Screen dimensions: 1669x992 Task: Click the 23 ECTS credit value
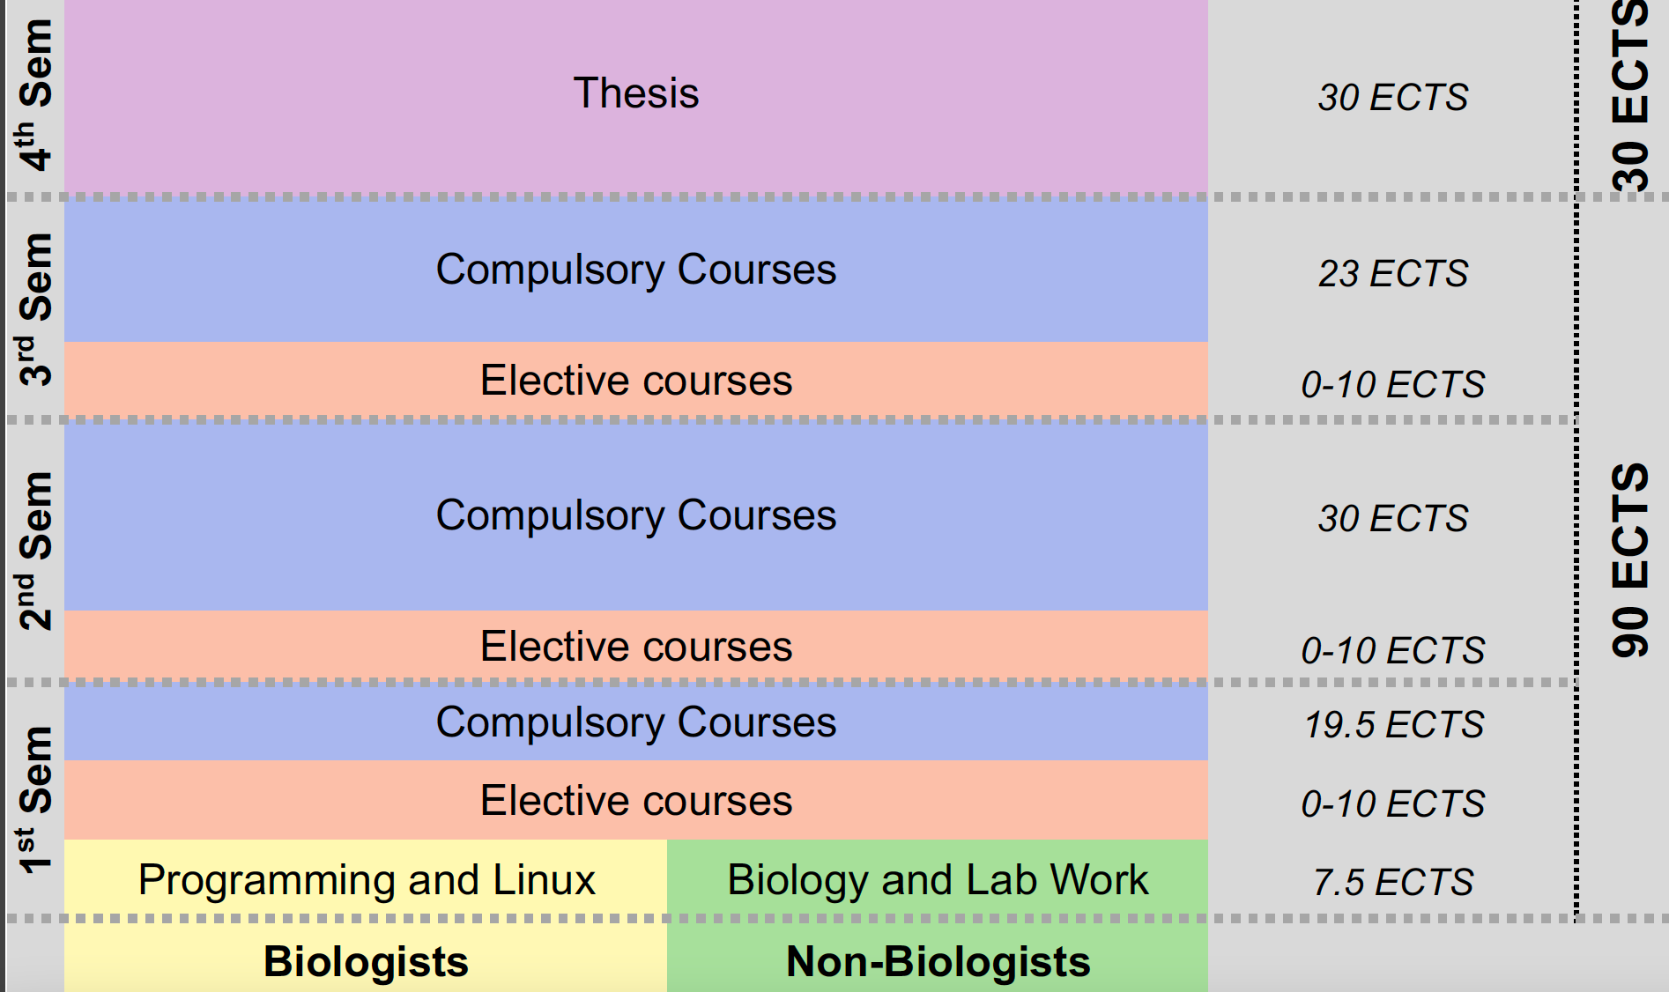click(1393, 274)
